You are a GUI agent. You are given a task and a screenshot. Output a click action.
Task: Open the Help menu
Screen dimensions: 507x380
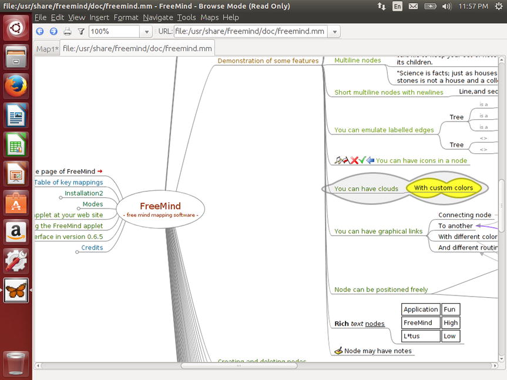point(230,18)
